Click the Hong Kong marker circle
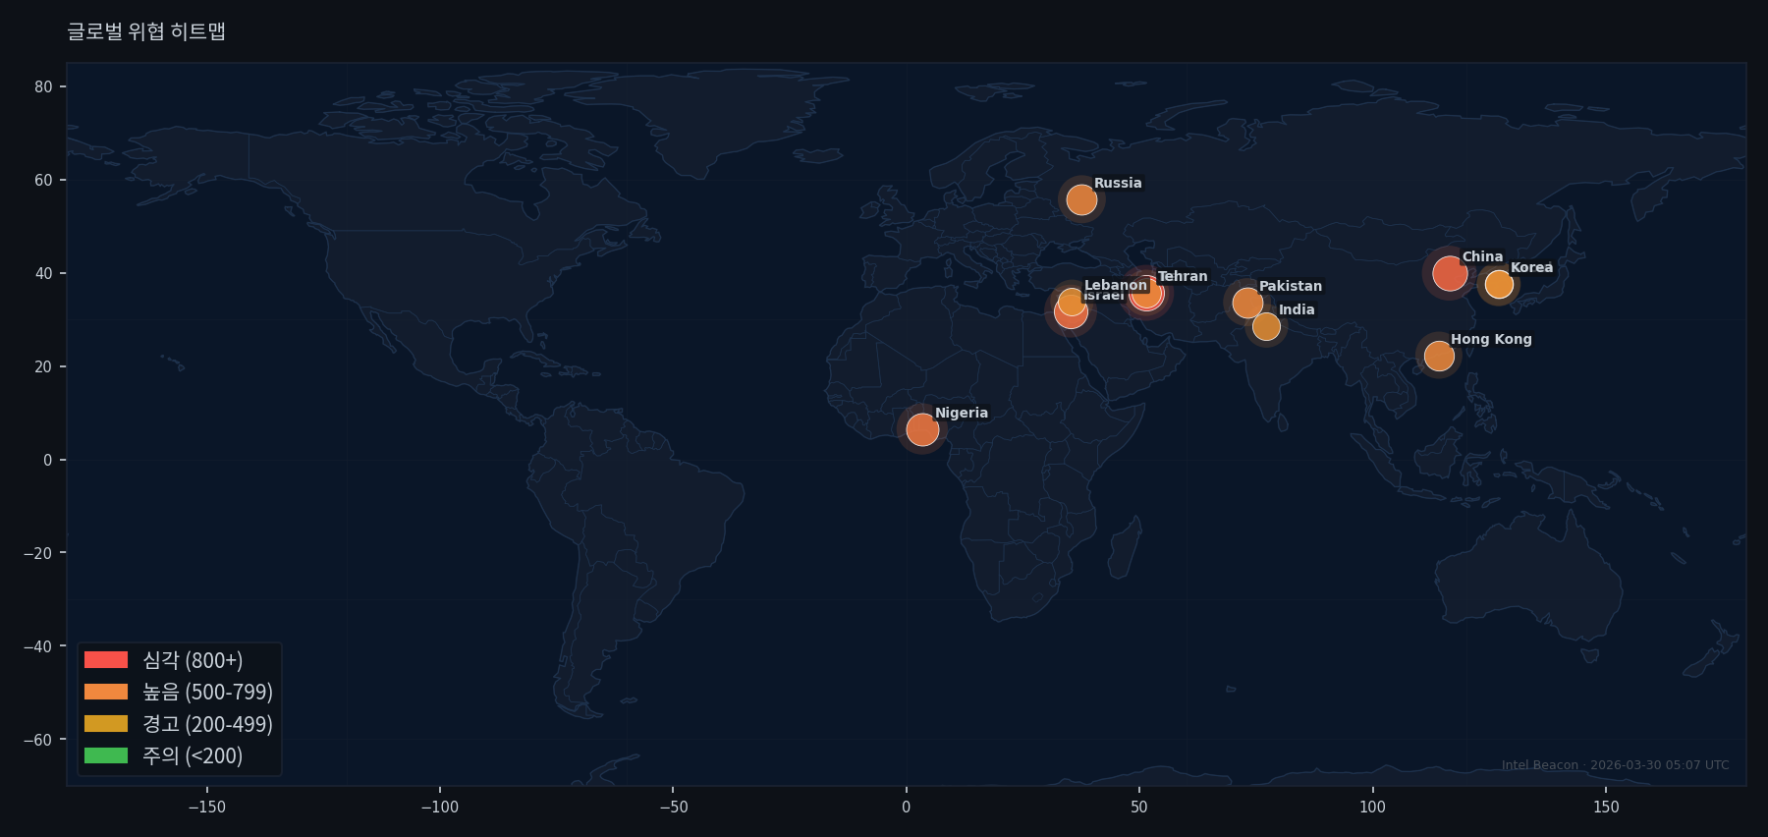1768x837 pixels. click(1439, 356)
